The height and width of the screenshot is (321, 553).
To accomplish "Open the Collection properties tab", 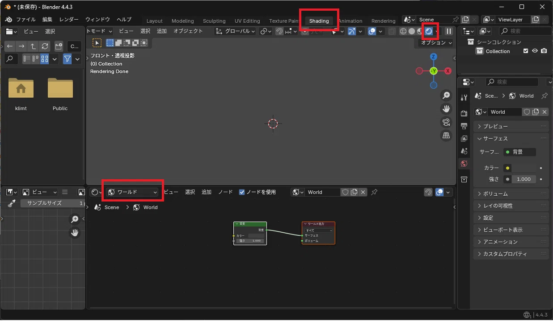I will pos(464,179).
